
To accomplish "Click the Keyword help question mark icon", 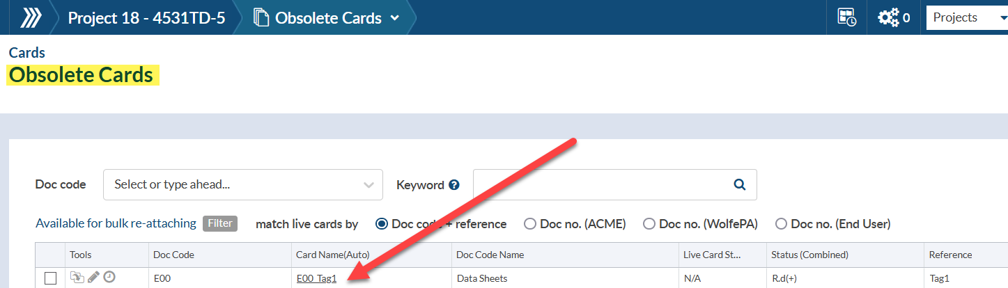I will pos(454,185).
